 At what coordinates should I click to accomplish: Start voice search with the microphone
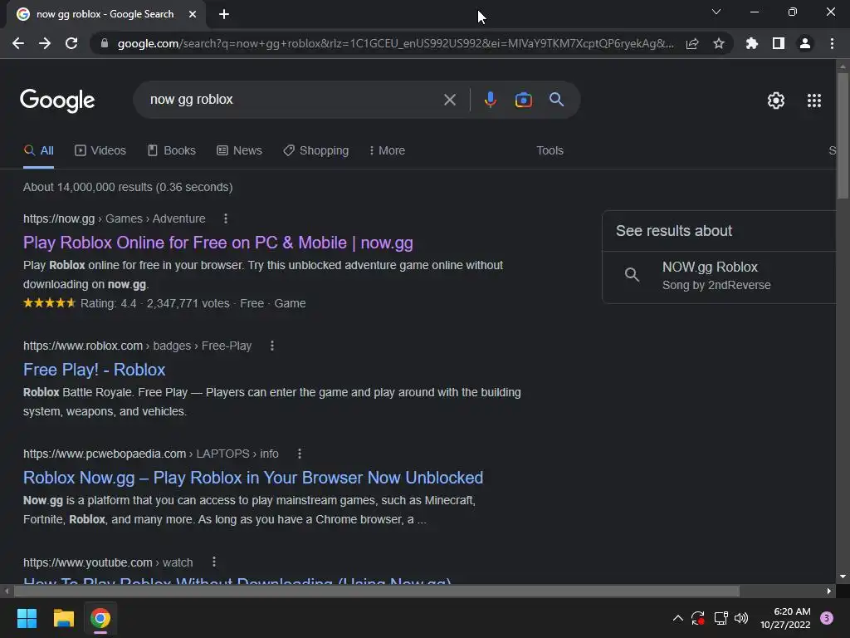tap(490, 100)
